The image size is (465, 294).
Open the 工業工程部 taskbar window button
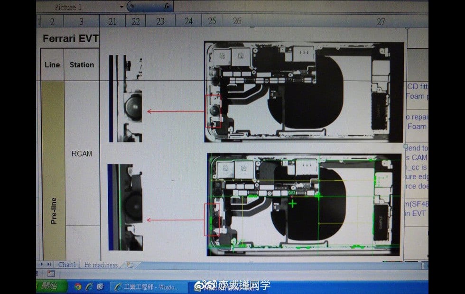pyautogui.click(x=146, y=287)
